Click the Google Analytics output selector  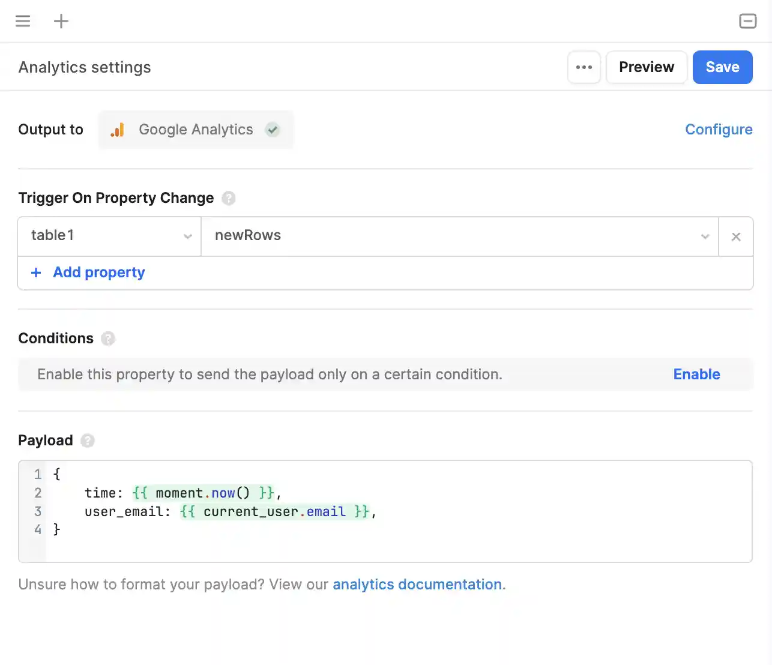(196, 130)
